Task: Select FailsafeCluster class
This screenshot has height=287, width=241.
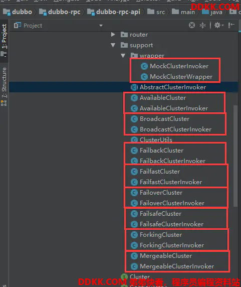Action: (x=160, y=214)
